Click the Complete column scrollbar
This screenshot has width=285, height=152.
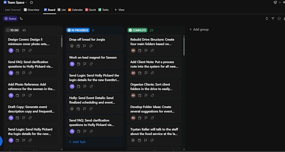click(184, 46)
